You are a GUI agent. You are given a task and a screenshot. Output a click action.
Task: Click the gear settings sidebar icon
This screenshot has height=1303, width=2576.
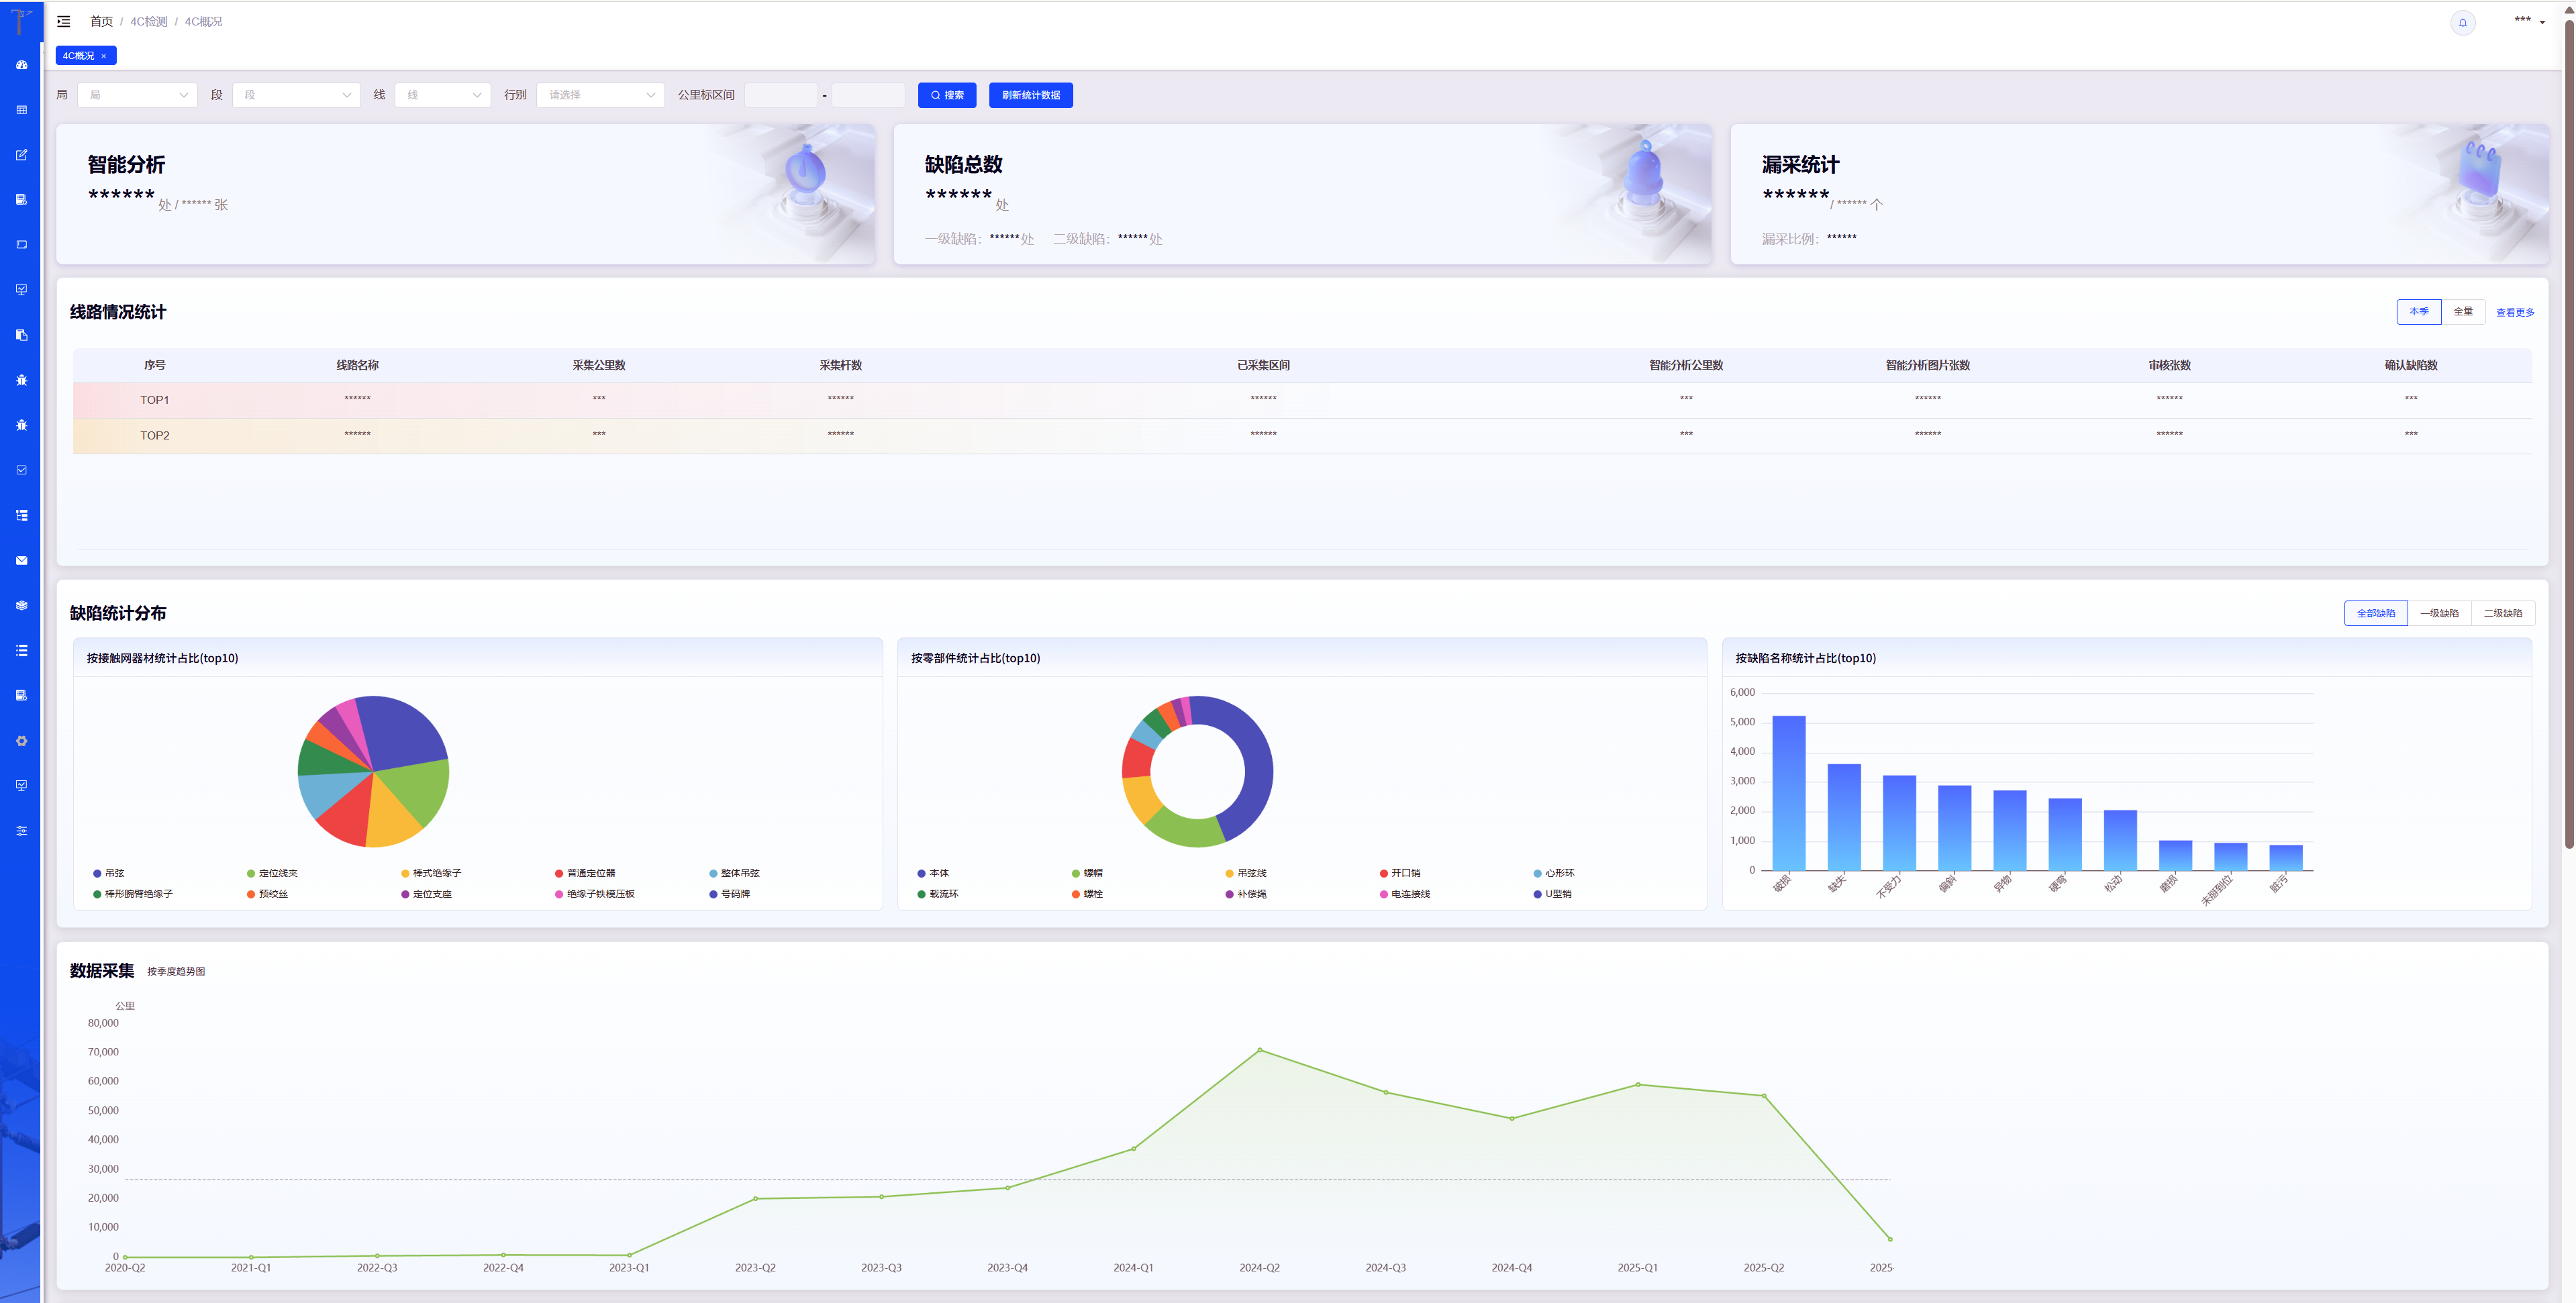(21, 741)
